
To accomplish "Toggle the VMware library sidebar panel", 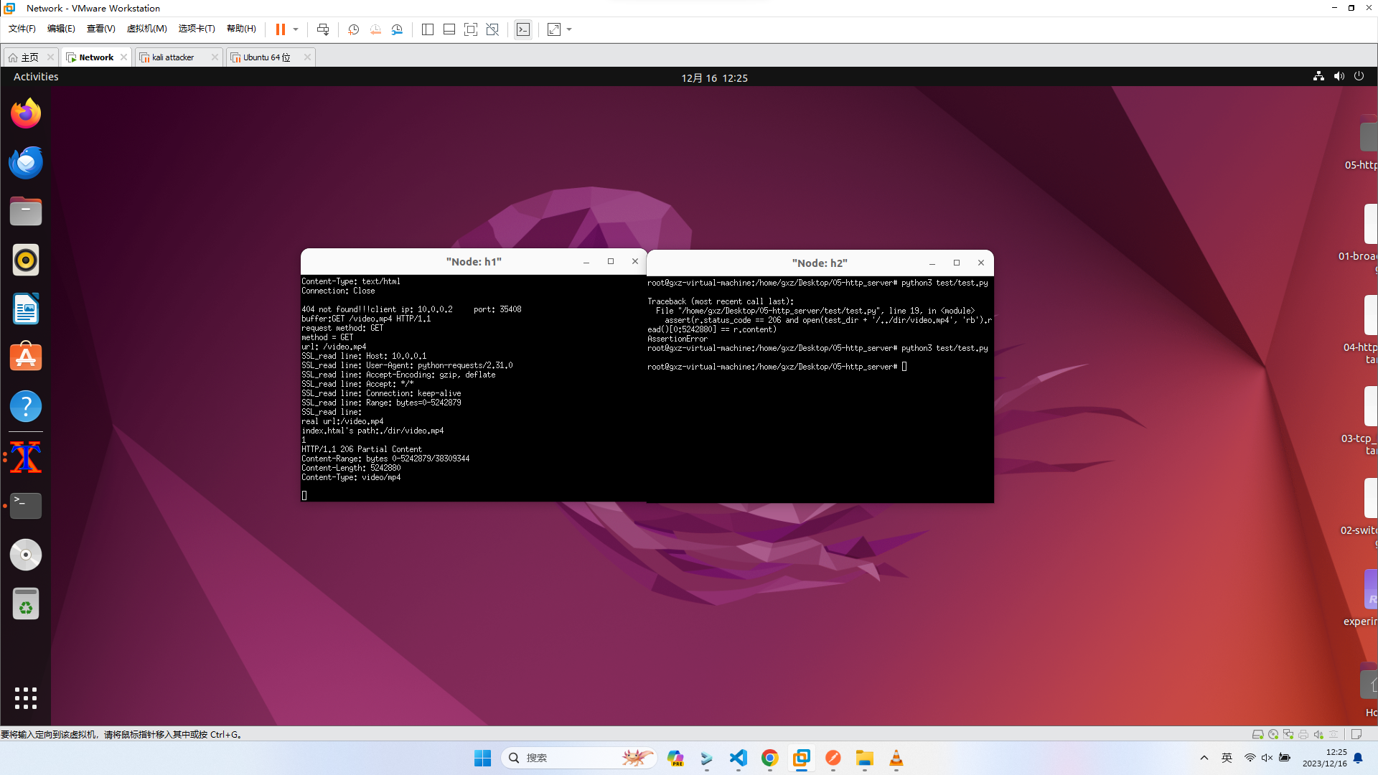I will 428,29.
